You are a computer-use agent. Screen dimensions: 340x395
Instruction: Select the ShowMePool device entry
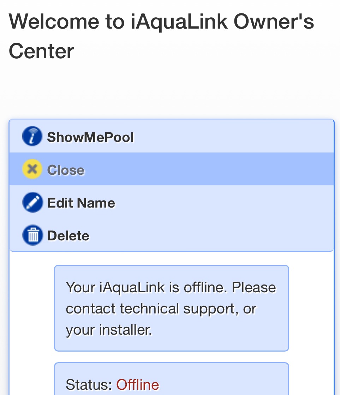click(171, 136)
